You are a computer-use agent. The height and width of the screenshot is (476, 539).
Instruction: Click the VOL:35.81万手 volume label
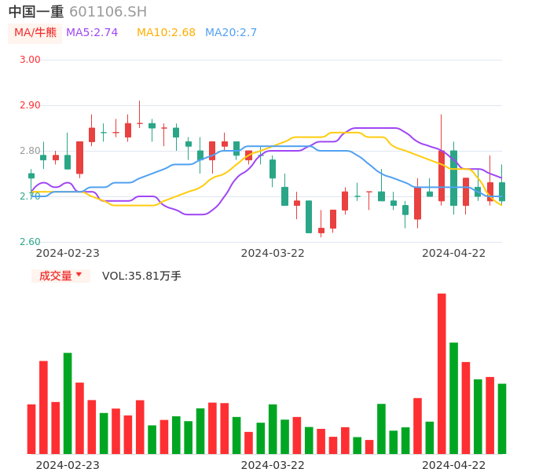click(141, 276)
